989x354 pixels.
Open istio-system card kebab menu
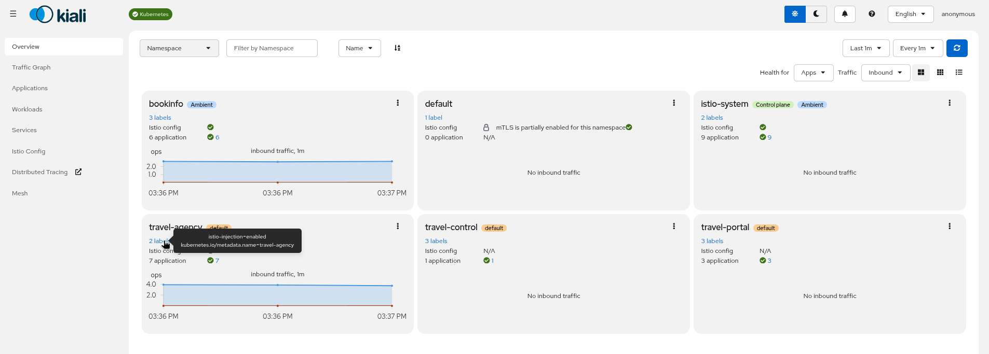point(950,103)
